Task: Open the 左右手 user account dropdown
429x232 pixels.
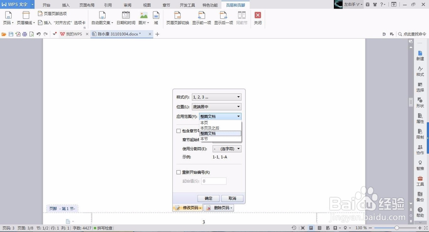Action: (x=353, y=4)
